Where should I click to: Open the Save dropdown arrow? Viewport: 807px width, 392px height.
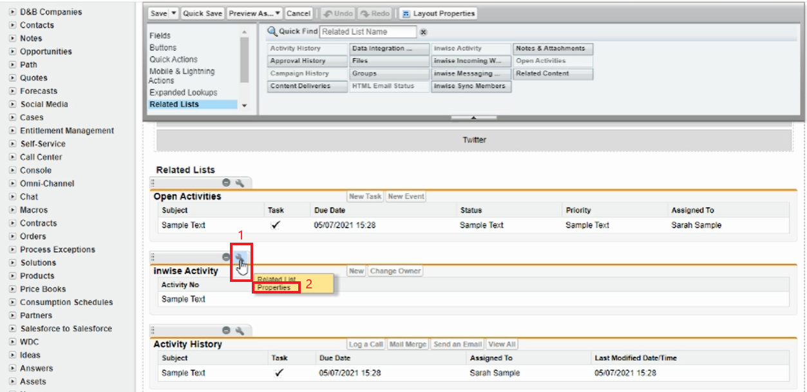[174, 14]
